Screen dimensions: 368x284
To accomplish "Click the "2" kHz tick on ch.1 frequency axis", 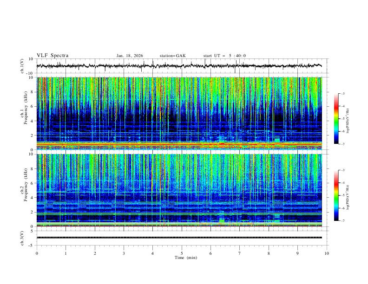I will [32, 136].
